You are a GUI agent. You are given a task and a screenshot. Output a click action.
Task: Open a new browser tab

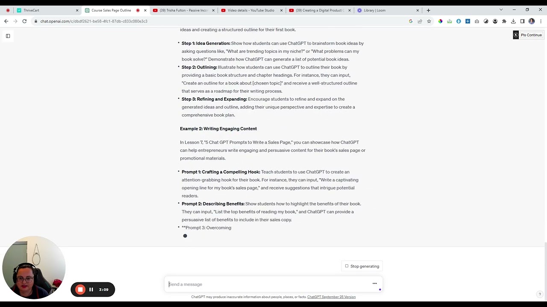pyautogui.click(x=428, y=10)
